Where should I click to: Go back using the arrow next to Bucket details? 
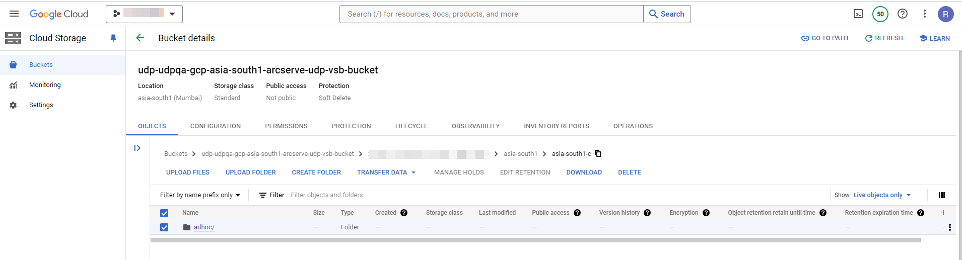point(140,38)
